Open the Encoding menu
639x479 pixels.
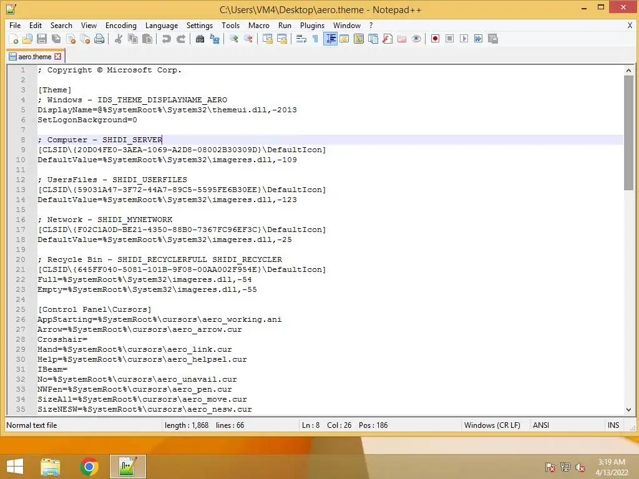pos(120,25)
